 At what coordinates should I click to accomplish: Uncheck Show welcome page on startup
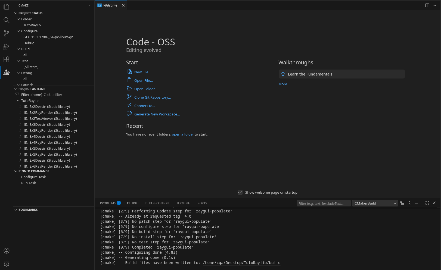click(240, 192)
